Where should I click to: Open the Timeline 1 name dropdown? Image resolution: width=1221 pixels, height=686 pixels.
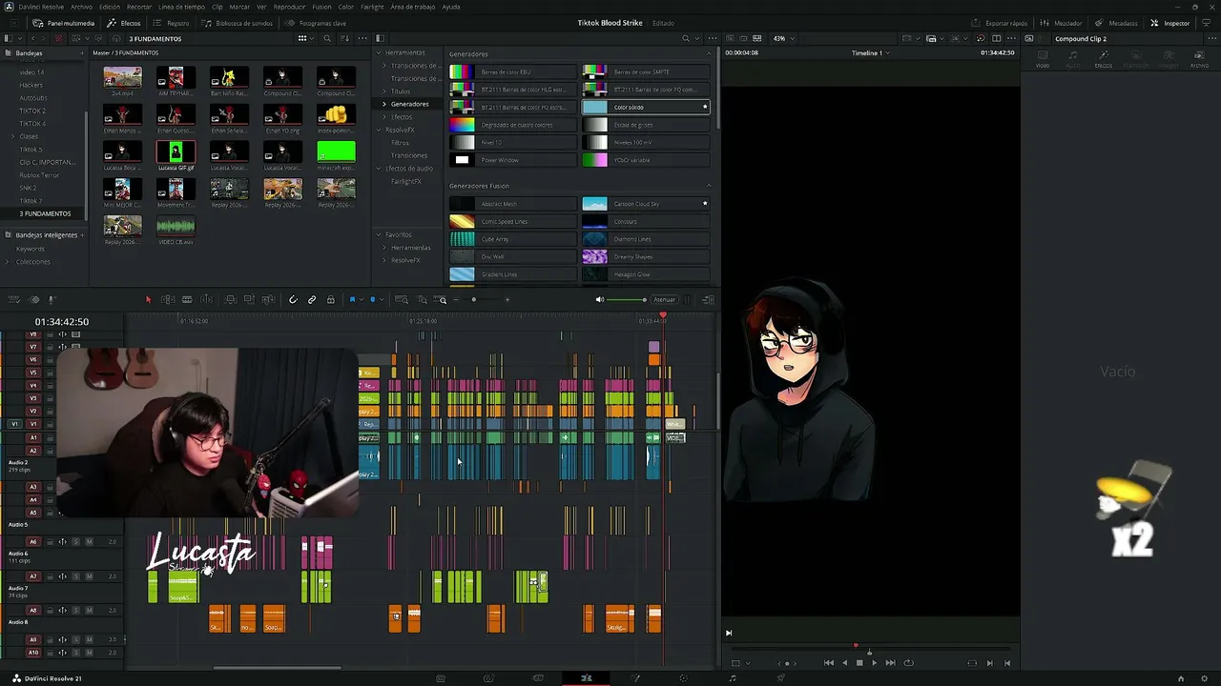click(870, 53)
